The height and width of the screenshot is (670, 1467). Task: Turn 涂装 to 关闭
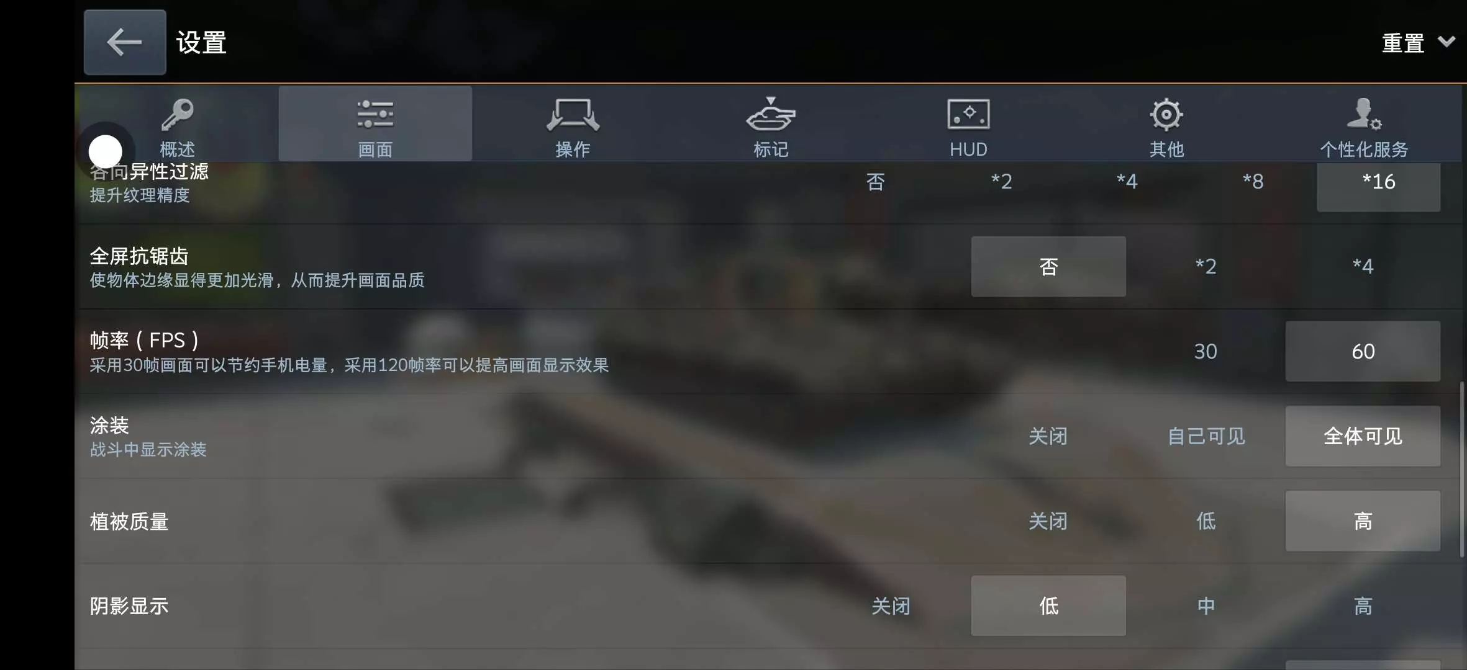tap(1048, 436)
